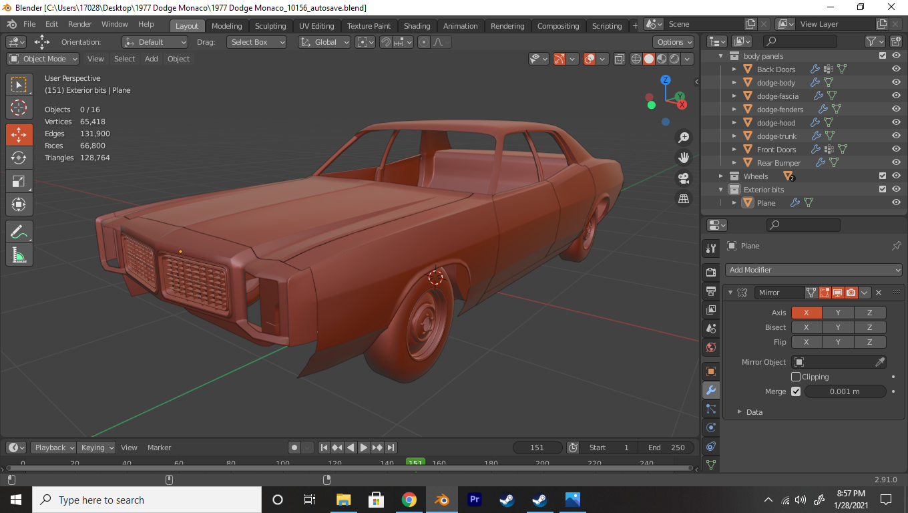
Task: Open the Render menu
Action: coord(79,24)
